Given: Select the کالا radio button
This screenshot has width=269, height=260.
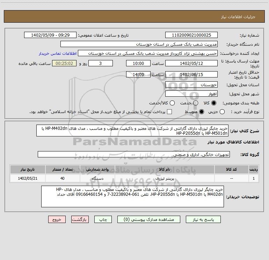Looking at the screenshot, I should point(214,103).
